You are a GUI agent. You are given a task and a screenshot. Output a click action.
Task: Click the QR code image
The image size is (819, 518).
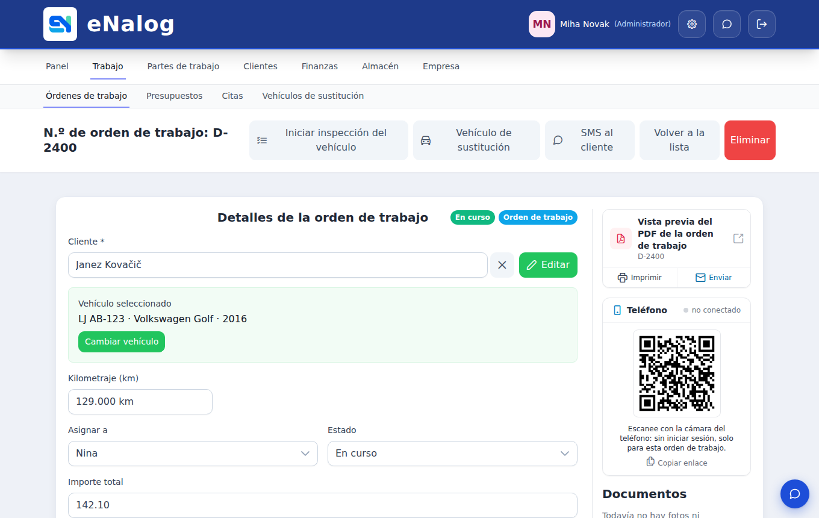pos(676,373)
